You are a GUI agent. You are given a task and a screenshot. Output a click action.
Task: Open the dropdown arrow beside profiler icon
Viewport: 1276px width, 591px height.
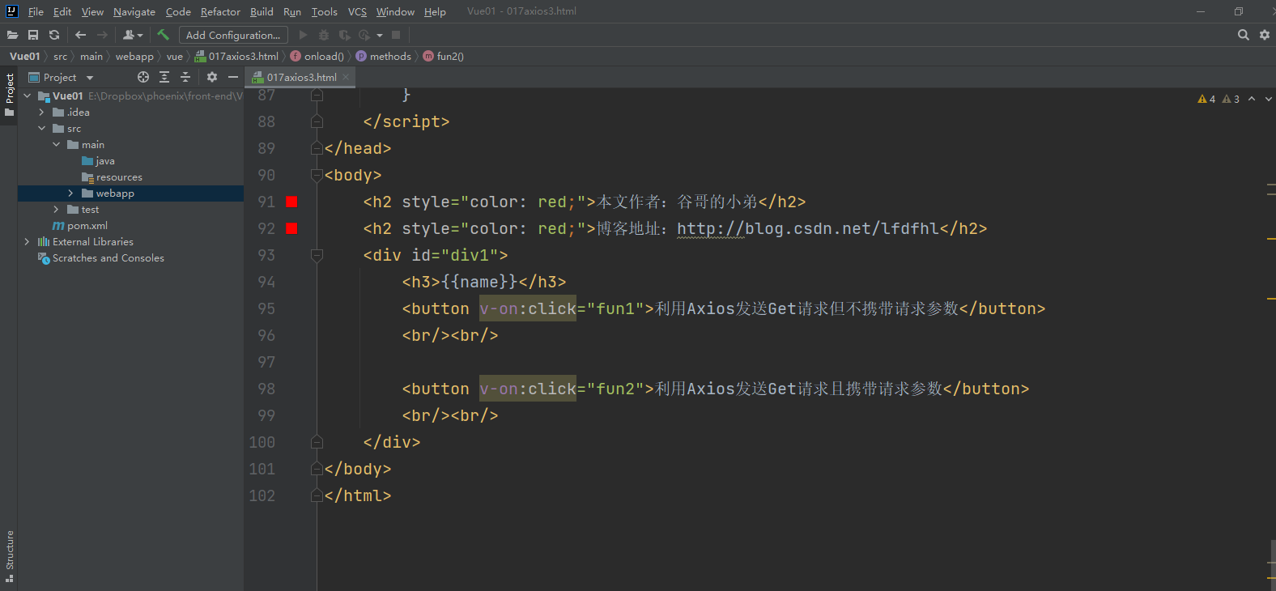tap(380, 35)
